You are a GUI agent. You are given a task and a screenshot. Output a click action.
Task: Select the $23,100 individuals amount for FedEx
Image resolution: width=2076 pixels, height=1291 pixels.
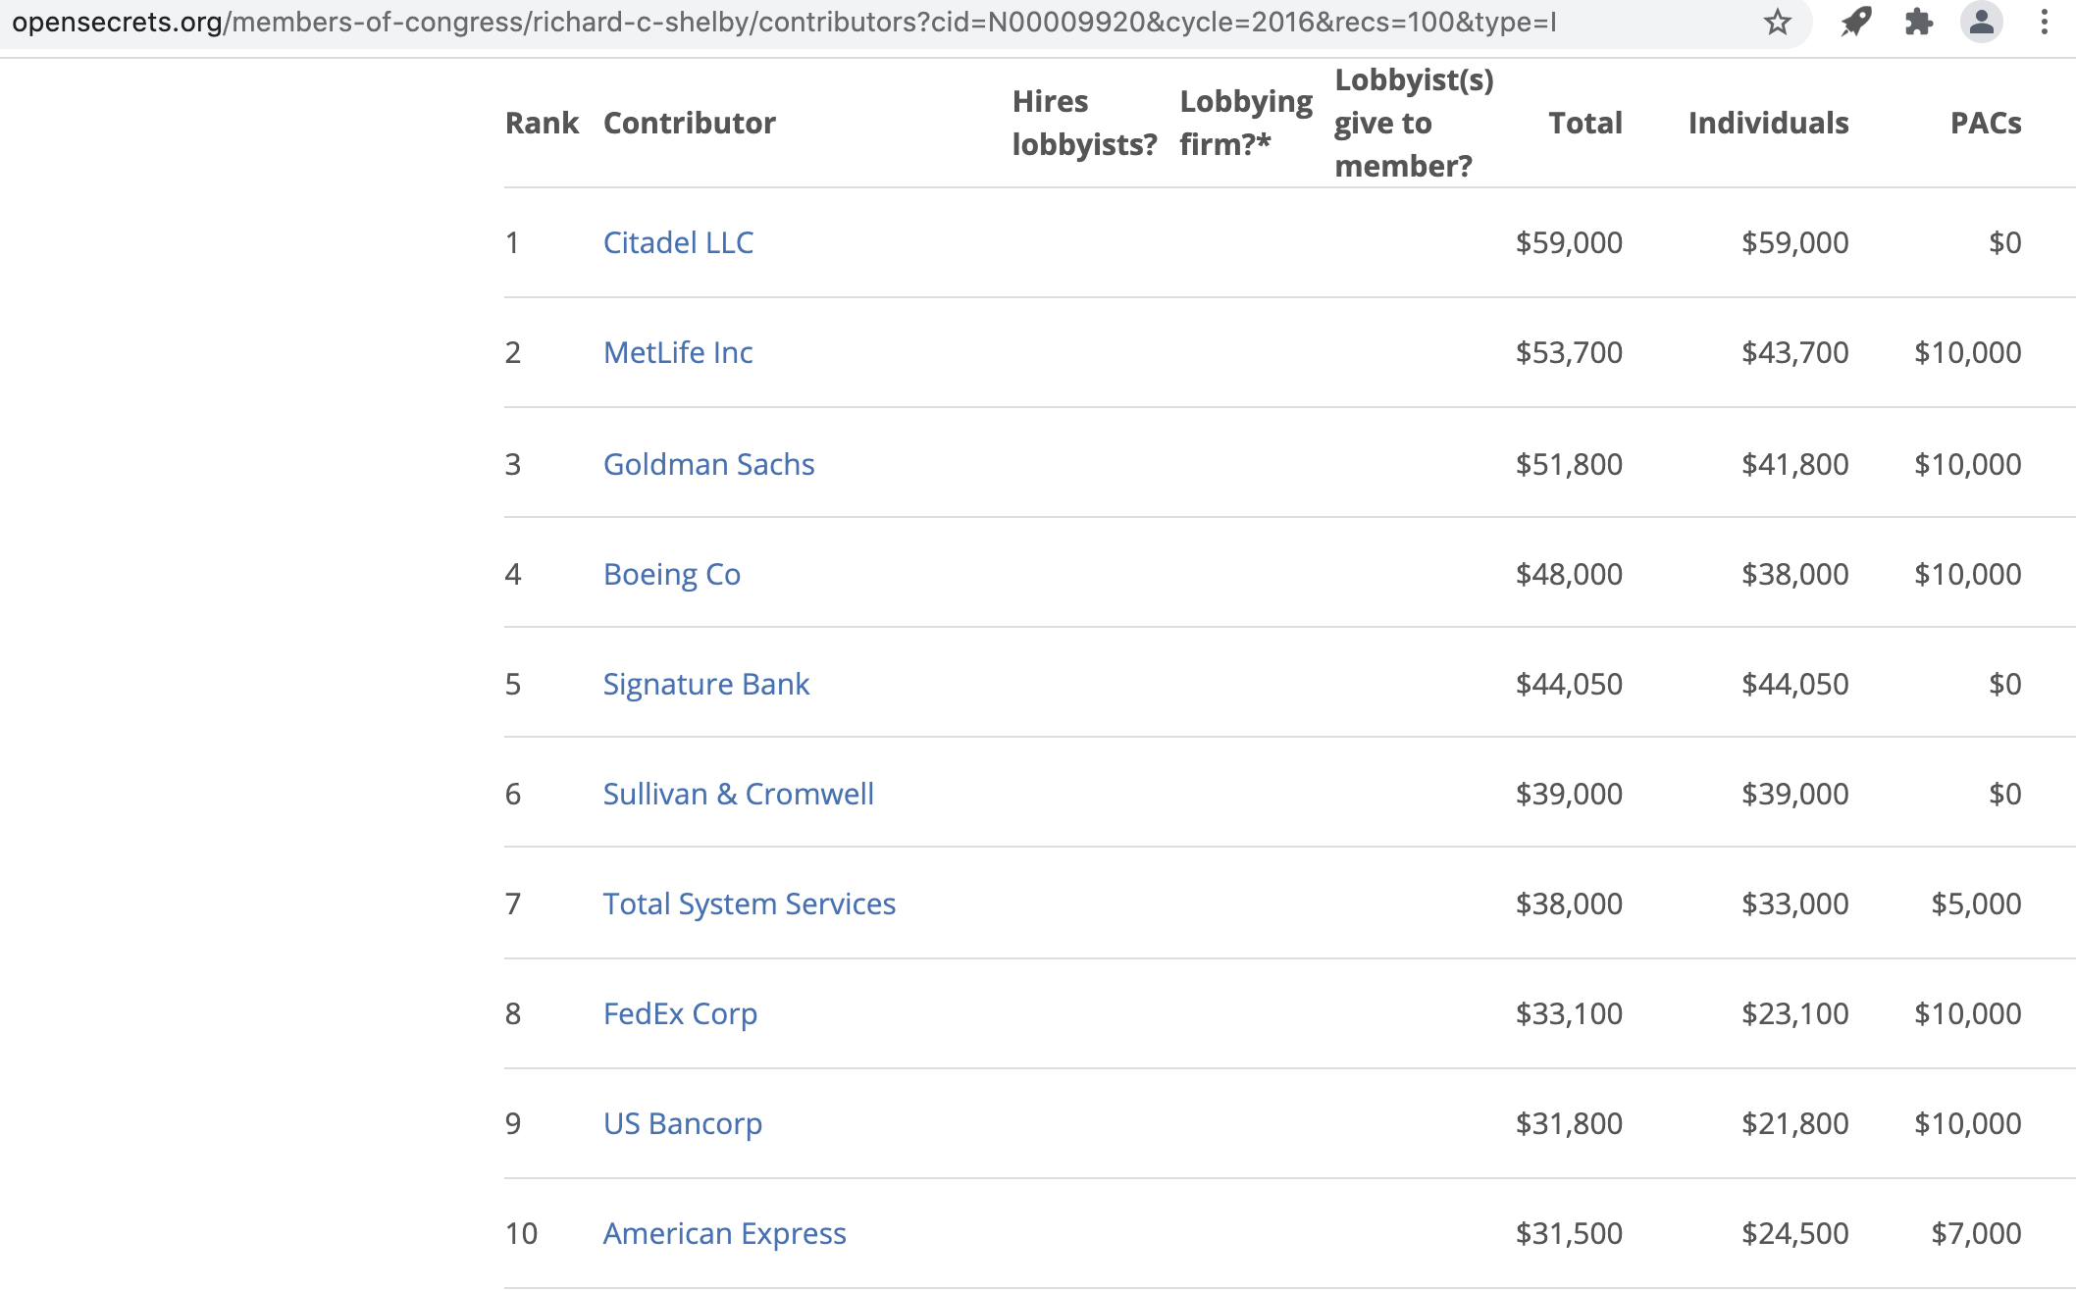pyautogui.click(x=1794, y=1013)
